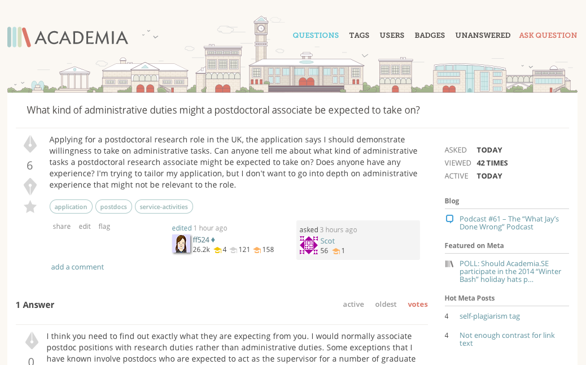Click the blog speech-bubble icon
The width and height of the screenshot is (586, 365).
tap(449, 219)
